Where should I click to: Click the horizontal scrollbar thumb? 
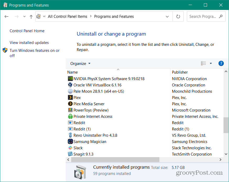click(115, 160)
